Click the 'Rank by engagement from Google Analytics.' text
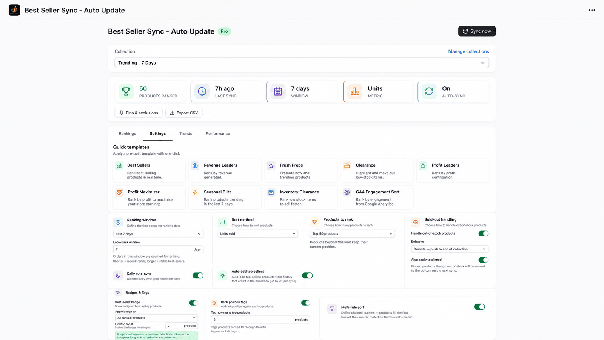The image size is (604, 340). tap(375, 202)
